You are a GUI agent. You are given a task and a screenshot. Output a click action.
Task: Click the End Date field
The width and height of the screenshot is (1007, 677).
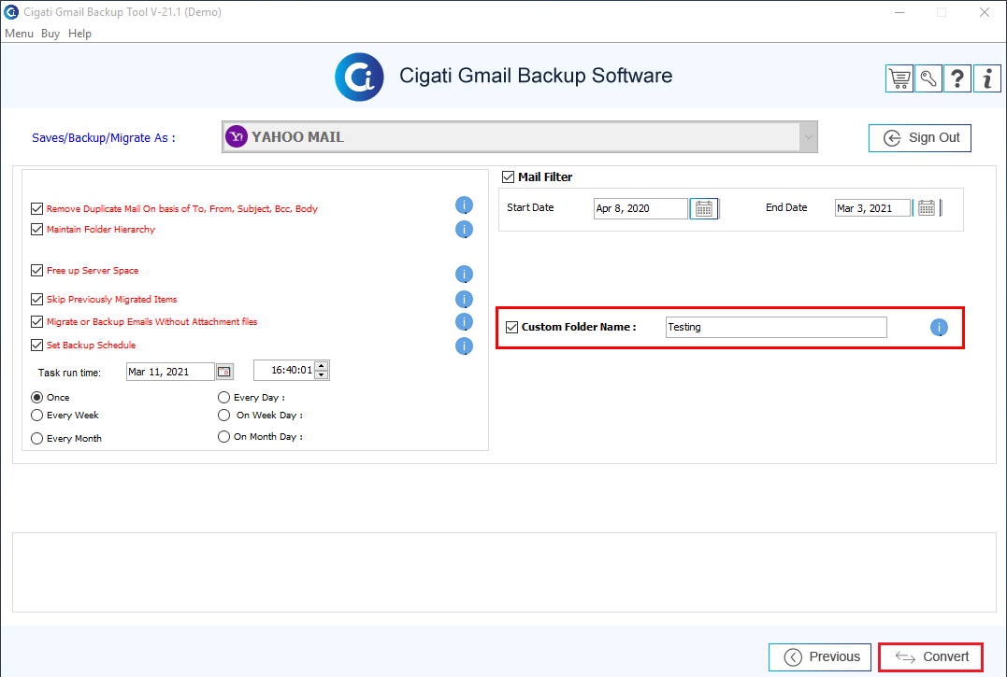pos(872,207)
